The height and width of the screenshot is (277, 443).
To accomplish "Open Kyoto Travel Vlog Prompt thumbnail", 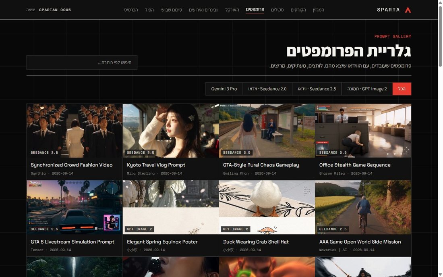I will pos(171,131).
